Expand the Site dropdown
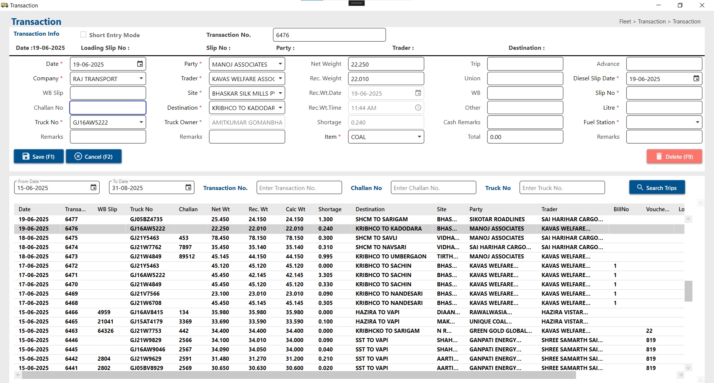 pos(280,93)
